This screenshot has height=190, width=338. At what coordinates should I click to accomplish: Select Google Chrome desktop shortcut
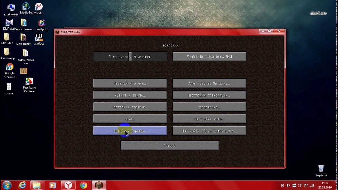[x=10, y=71]
